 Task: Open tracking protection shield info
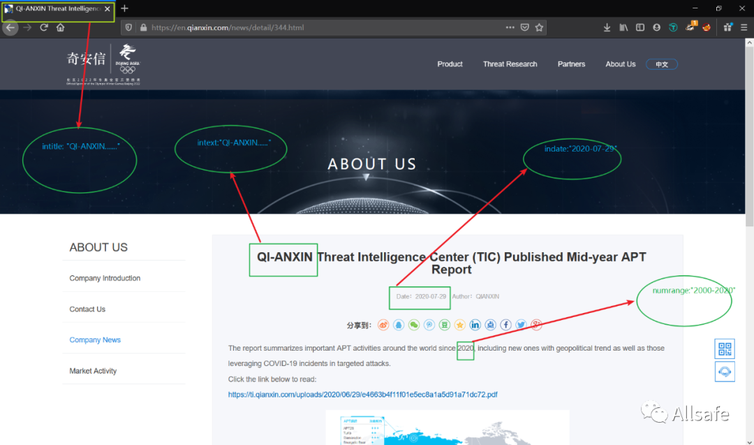tap(128, 27)
